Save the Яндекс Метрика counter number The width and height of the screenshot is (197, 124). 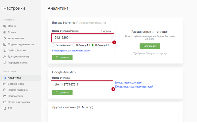pos(62,57)
